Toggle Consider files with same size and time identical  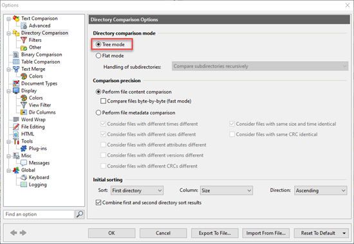(x=232, y=124)
